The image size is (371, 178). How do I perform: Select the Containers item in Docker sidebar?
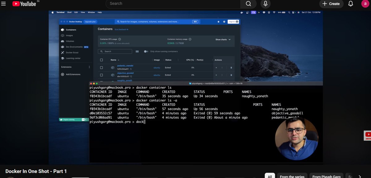click(69, 30)
